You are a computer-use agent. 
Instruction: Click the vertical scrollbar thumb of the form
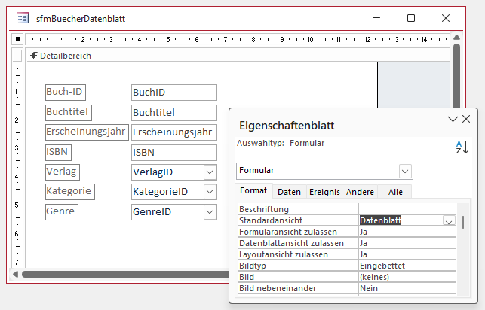point(456,75)
